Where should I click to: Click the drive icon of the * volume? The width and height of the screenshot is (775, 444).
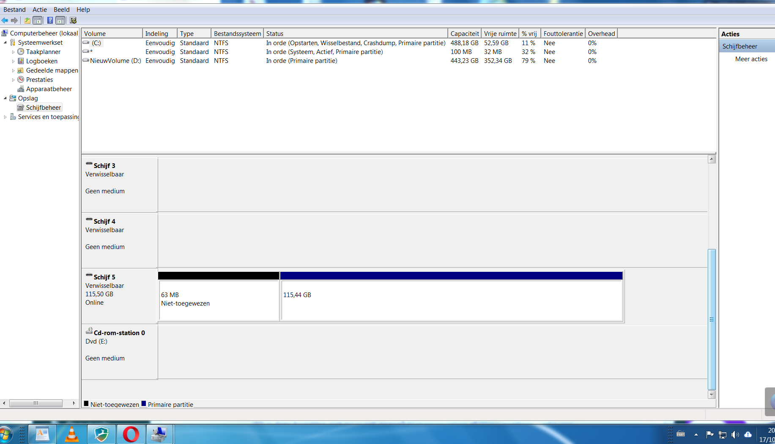86,51
